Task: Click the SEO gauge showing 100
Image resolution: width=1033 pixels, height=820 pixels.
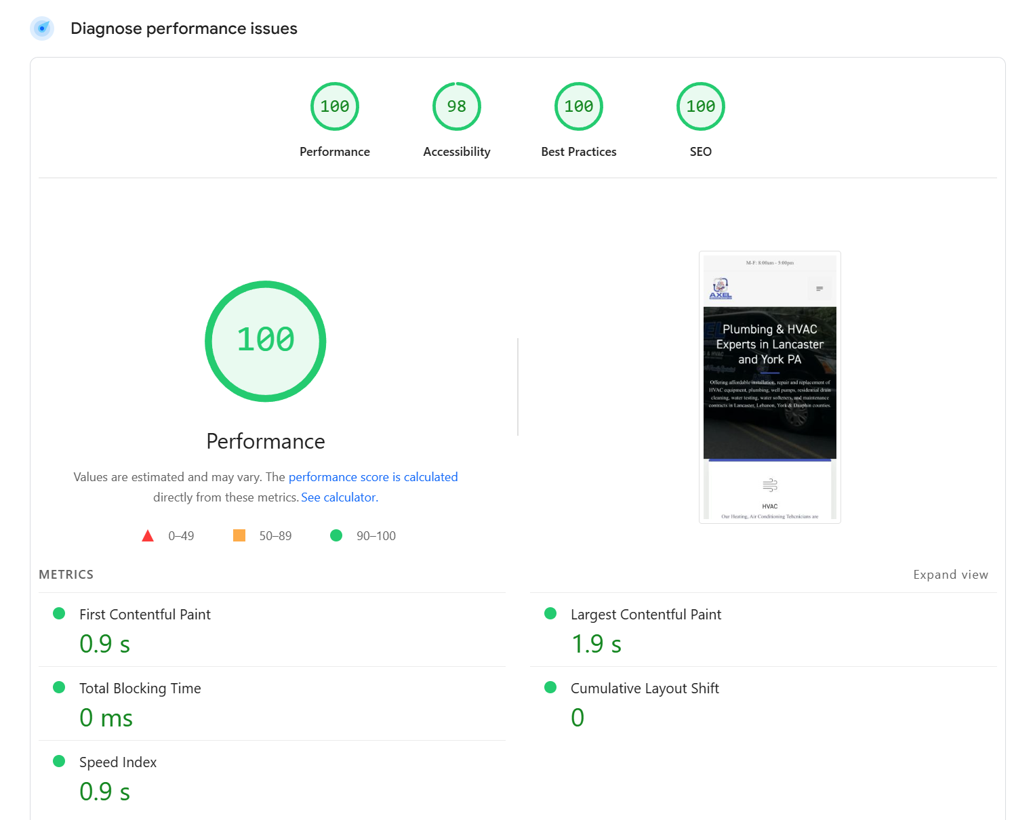Action: pos(700,106)
